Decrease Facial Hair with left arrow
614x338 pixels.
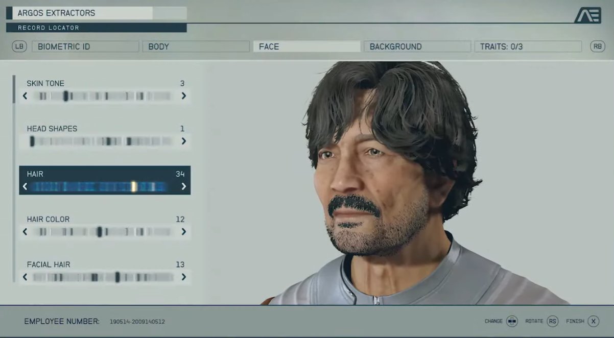(x=25, y=277)
